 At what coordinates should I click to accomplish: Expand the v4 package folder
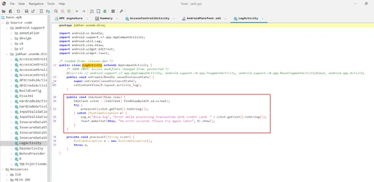pyautogui.click(x=11, y=44)
